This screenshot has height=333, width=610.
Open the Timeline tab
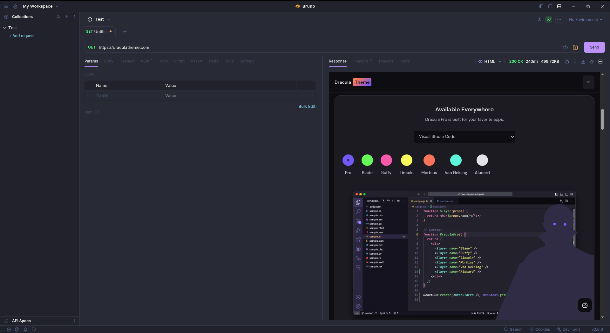386,61
